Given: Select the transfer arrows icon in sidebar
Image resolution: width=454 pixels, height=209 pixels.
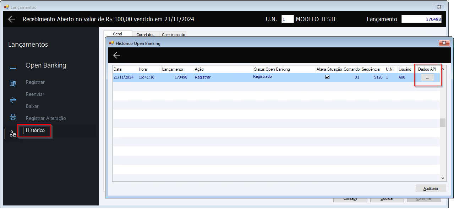Looking at the screenshot, I should [13, 100].
